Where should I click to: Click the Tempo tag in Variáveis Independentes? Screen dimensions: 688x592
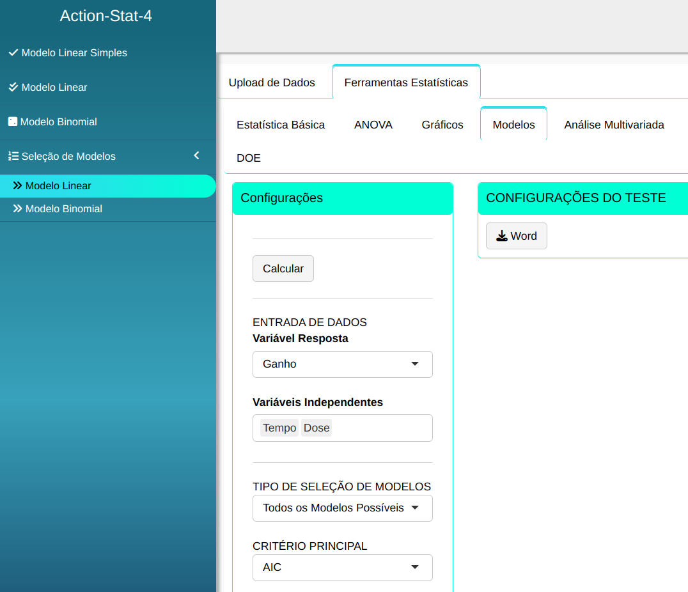(279, 428)
